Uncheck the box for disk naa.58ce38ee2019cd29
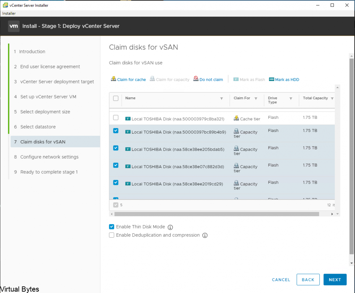The width and height of the screenshot is (355, 293). [x=116, y=183]
